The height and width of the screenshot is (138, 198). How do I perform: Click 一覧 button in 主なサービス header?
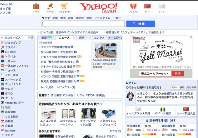[31, 38]
